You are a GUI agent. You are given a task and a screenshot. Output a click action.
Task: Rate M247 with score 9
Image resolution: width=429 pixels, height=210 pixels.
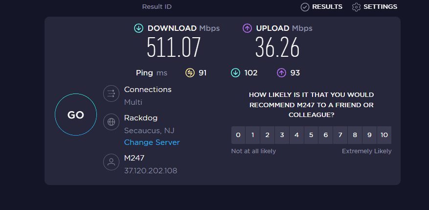pyautogui.click(x=369, y=135)
